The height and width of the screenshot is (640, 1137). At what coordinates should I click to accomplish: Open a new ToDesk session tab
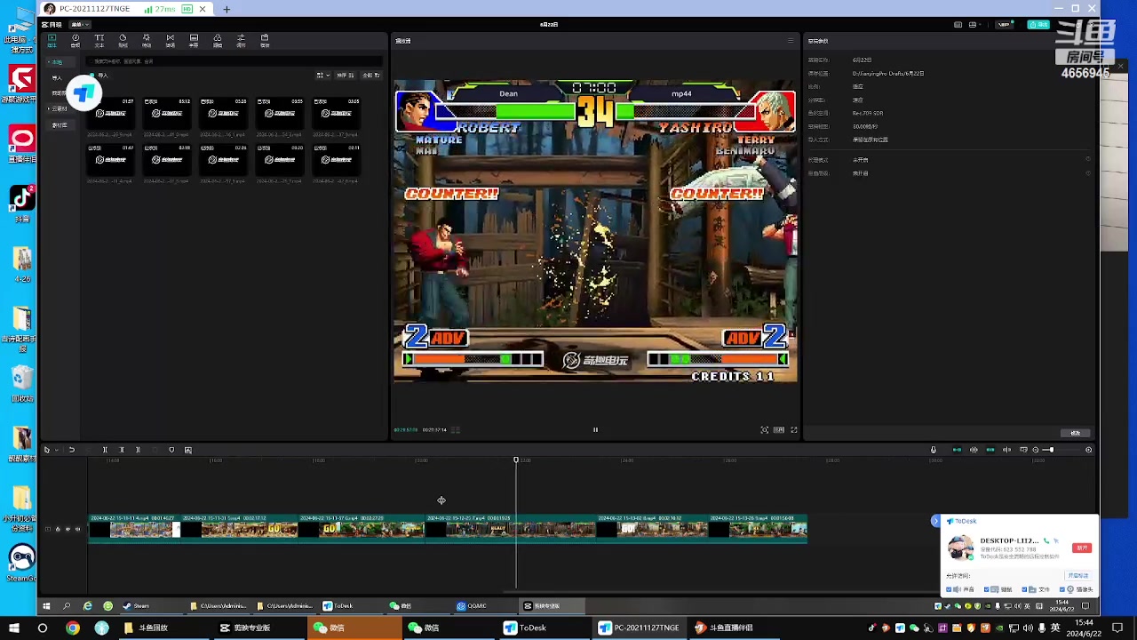(x=227, y=9)
